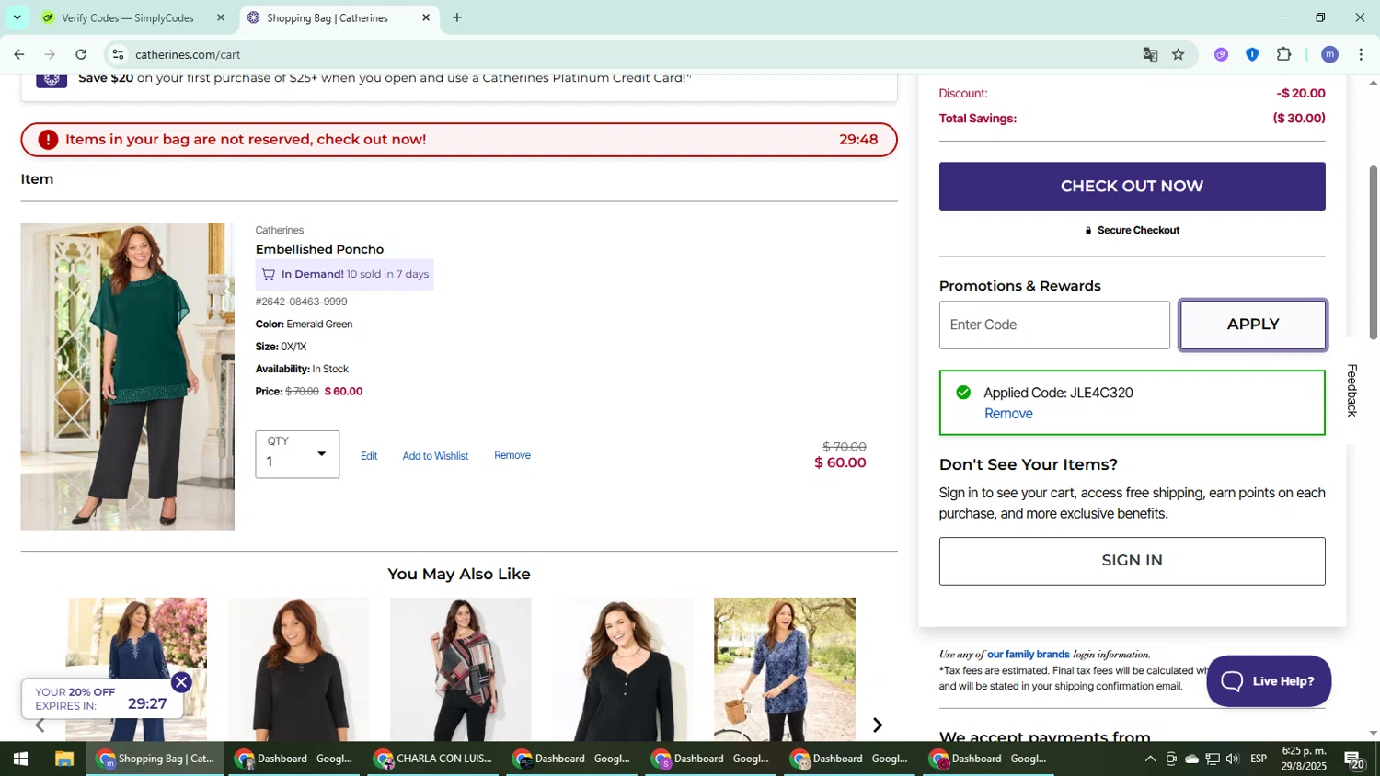Screen dimensions: 1380x776
Task: Click the translate page icon
Action: pyautogui.click(x=1150, y=54)
